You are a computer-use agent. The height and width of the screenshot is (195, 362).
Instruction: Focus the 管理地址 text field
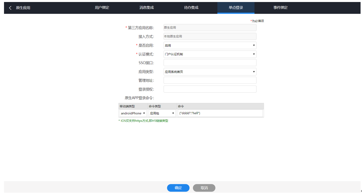click(210, 80)
